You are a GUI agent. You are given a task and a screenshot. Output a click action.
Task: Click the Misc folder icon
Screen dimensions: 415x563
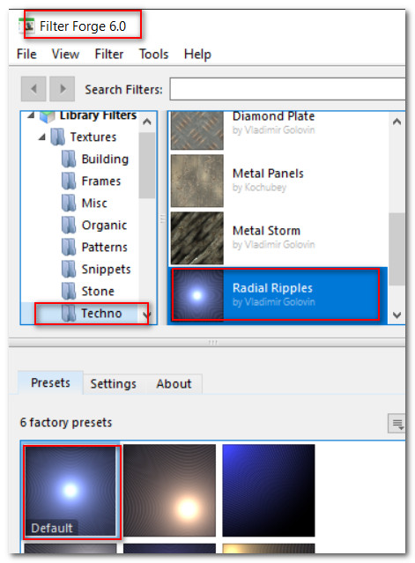point(69,203)
